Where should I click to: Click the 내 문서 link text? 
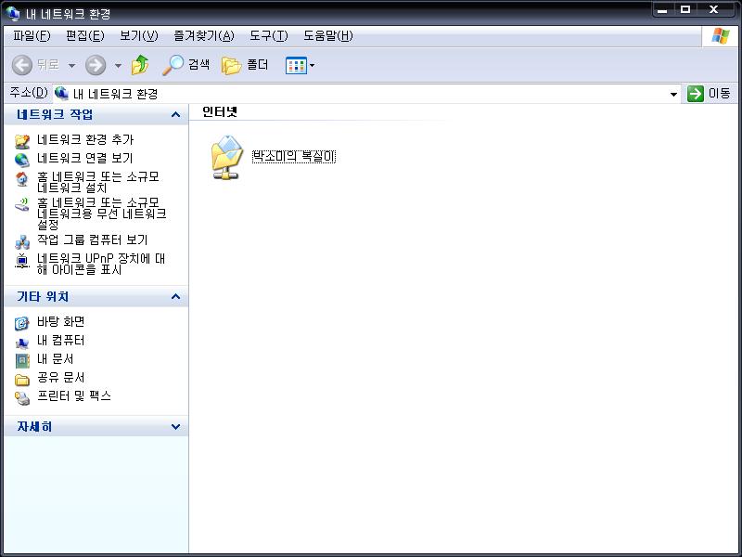click(55, 358)
